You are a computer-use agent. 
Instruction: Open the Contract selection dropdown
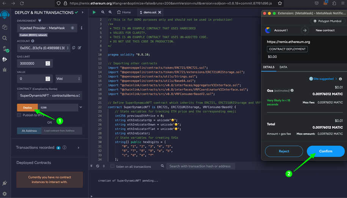(50, 95)
